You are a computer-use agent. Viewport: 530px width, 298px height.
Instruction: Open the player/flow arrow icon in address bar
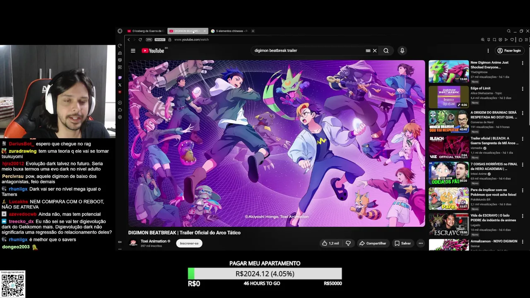point(506,40)
